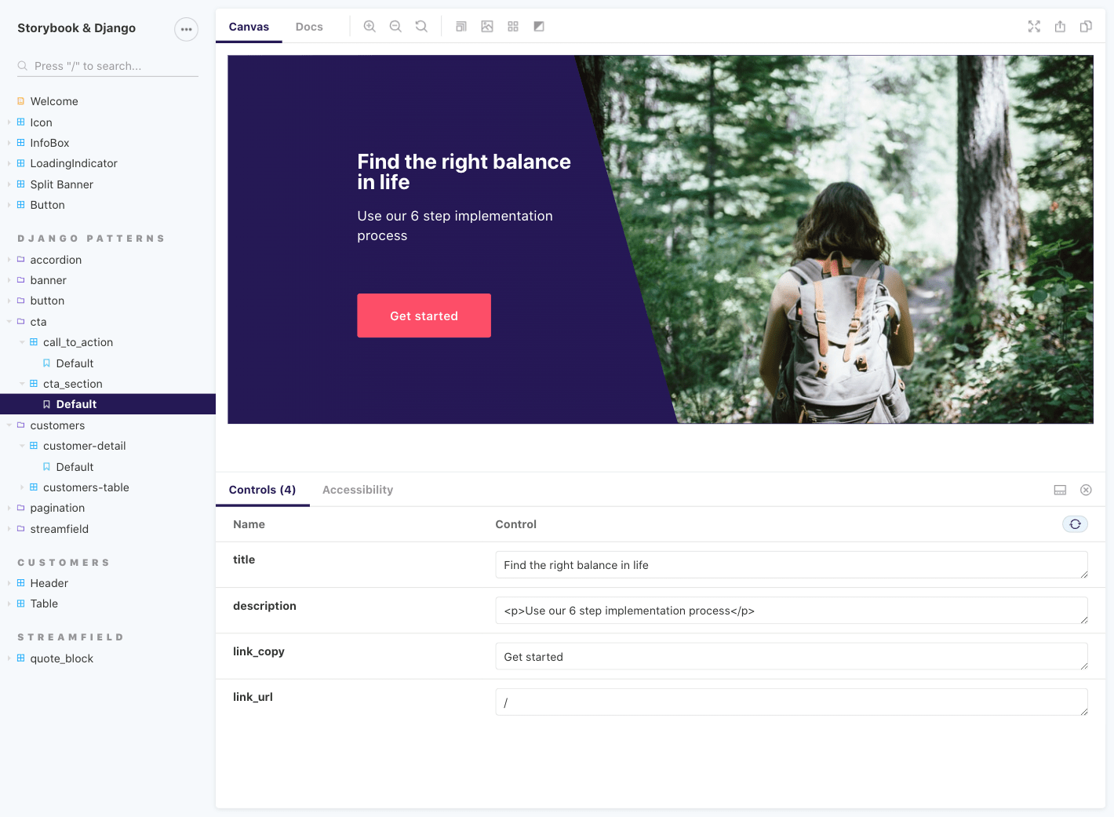Change the preview background

point(487,27)
